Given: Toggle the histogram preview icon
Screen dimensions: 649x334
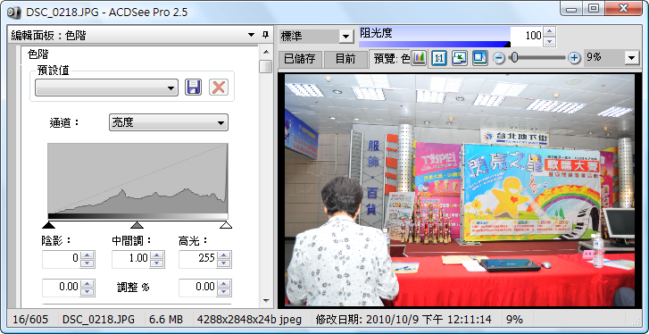Looking at the screenshot, I should point(419,58).
